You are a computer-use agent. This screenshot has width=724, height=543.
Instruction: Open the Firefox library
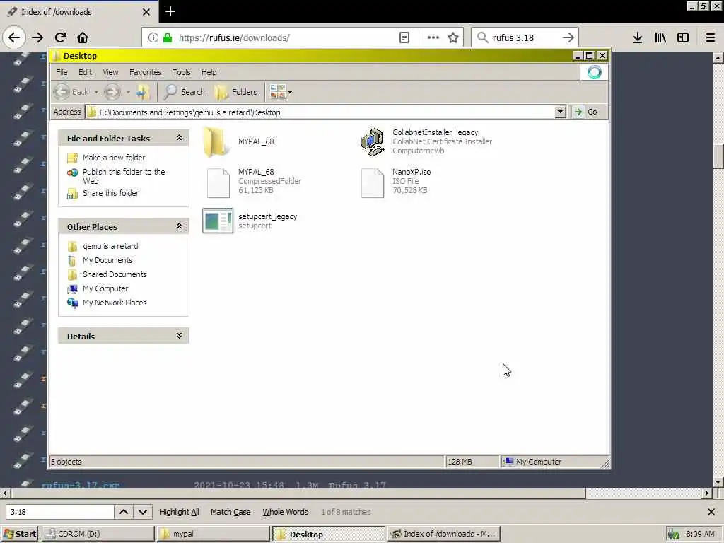tap(660, 37)
